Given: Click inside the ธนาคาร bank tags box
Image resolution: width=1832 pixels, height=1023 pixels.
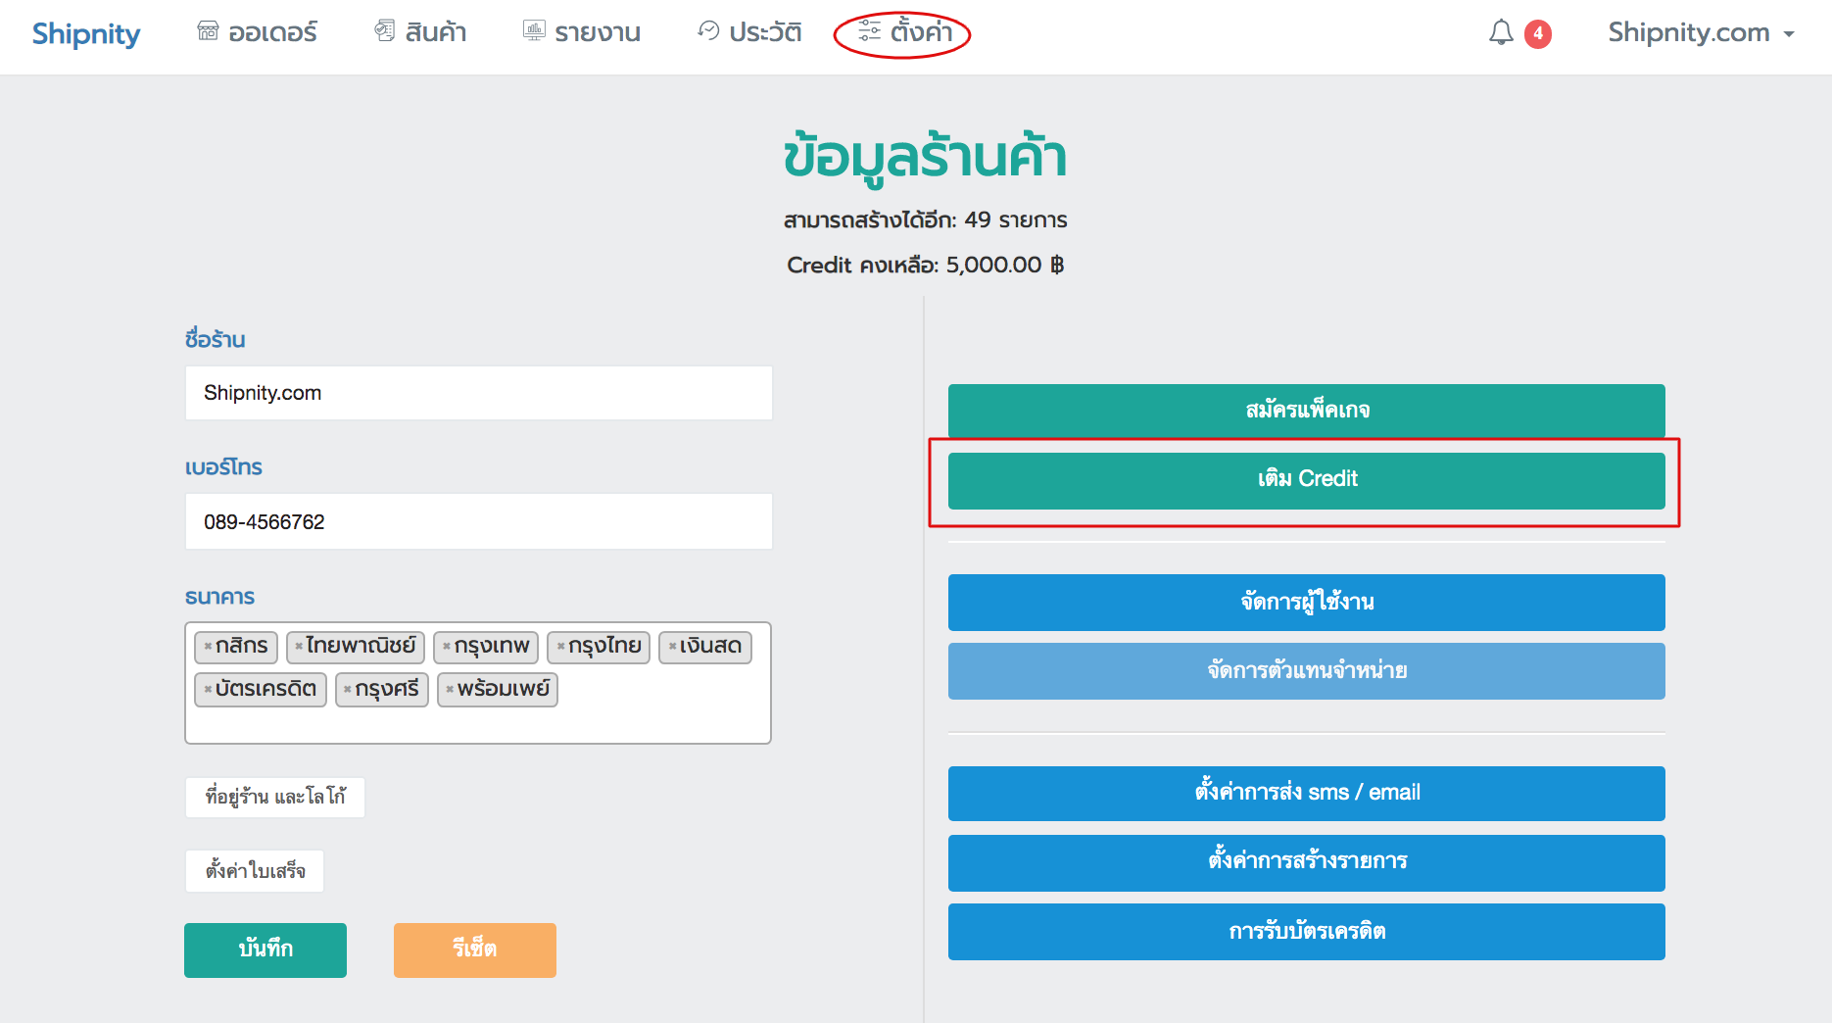Looking at the screenshot, I should [x=478, y=683].
